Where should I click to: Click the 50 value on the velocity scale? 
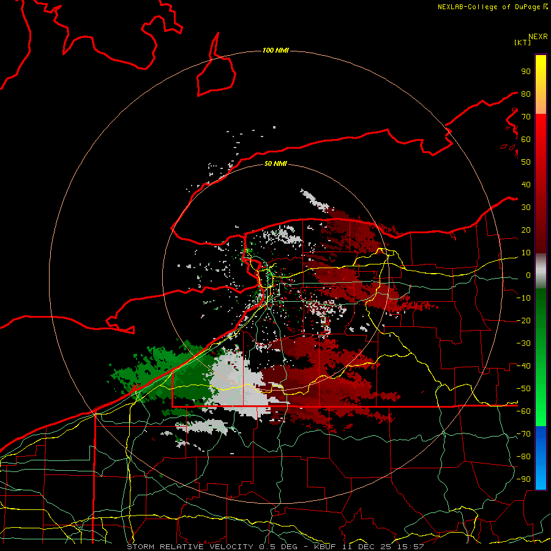pos(526,162)
